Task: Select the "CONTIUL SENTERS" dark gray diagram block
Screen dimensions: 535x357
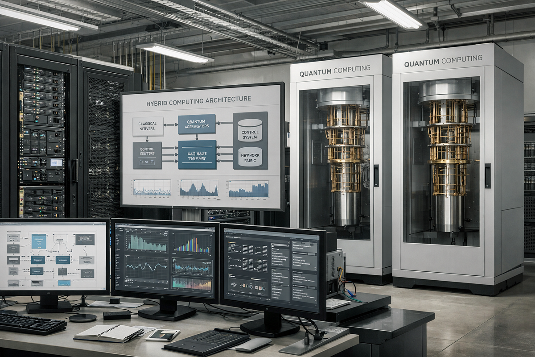Action: click(x=147, y=155)
